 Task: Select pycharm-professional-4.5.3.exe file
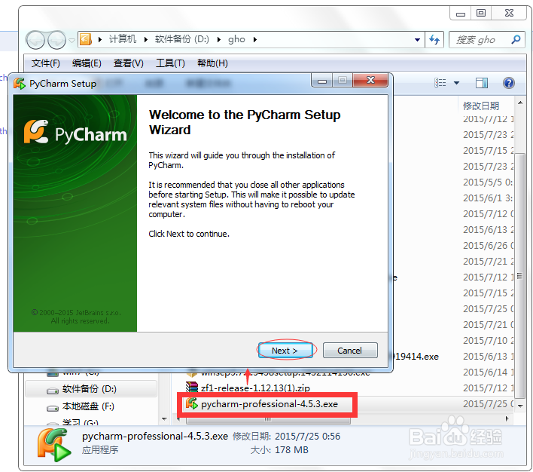click(270, 404)
